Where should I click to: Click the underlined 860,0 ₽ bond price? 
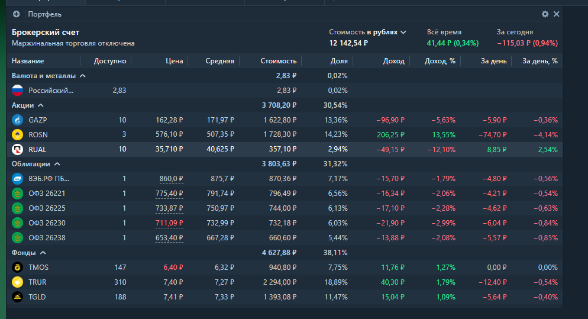tap(171, 179)
